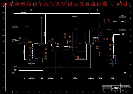Click row letter C on the left border
The width and height of the screenshot is (133, 94).
[x=3, y=30]
